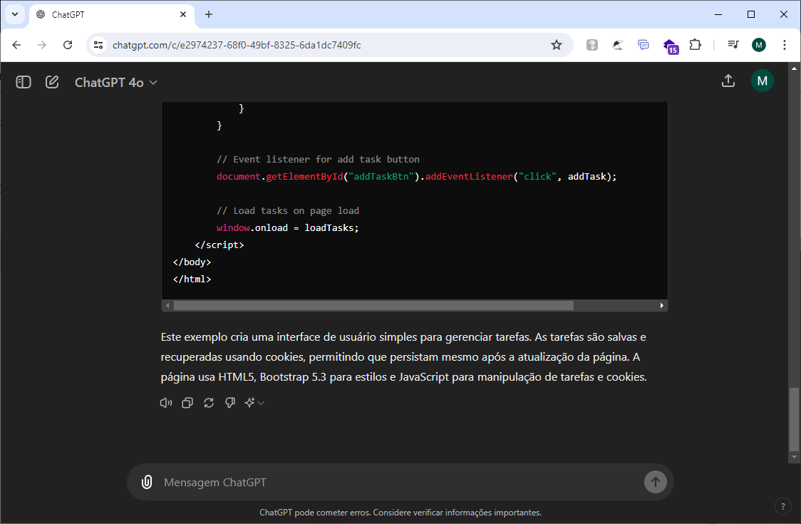
Task: Go forward with the browser forward arrow
Action: coord(42,45)
